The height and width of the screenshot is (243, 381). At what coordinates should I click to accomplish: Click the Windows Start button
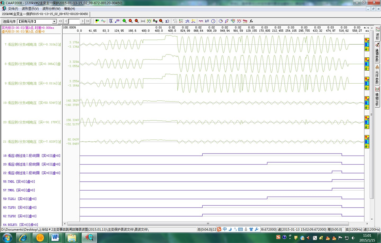coord(7,237)
